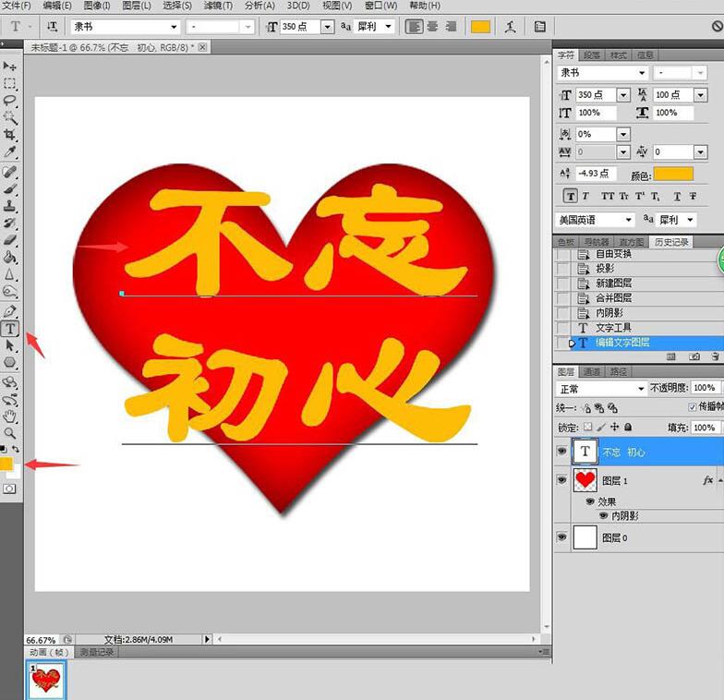Toggle Quick Mask mode

click(x=9, y=489)
